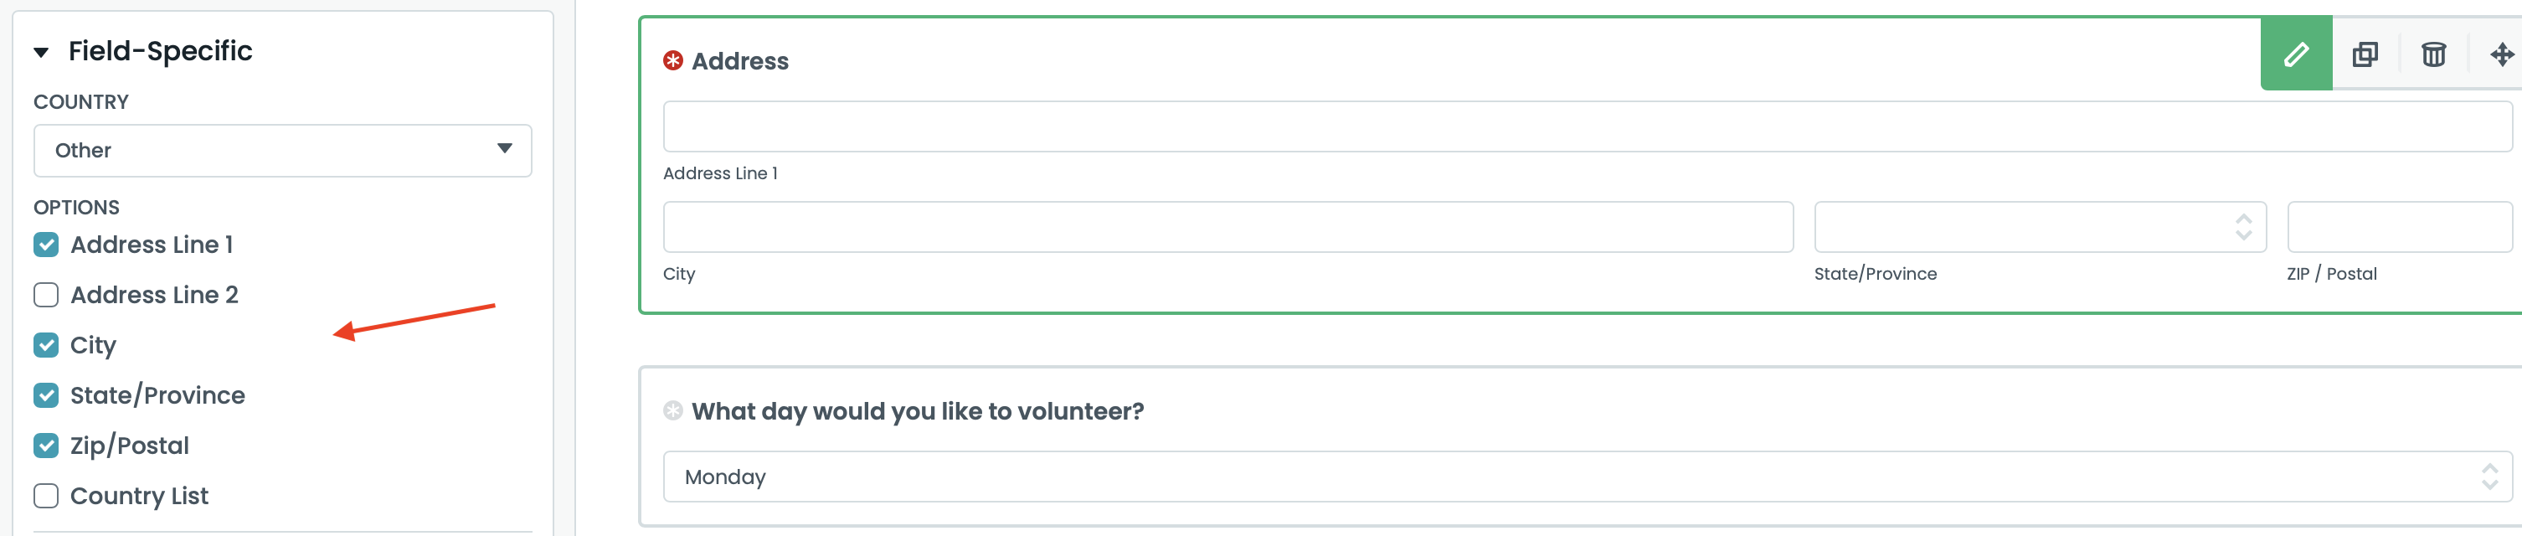Duplicate the Address field

(x=2365, y=55)
